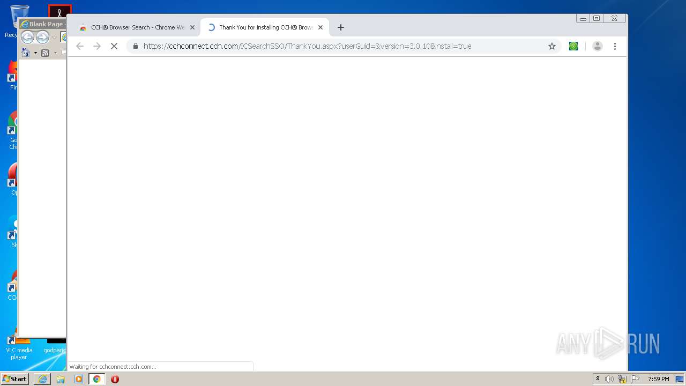The height and width of the screenshot is (386, 686).
Task: Close the Thank You for installing tab
Action: [x=320, y=27]
